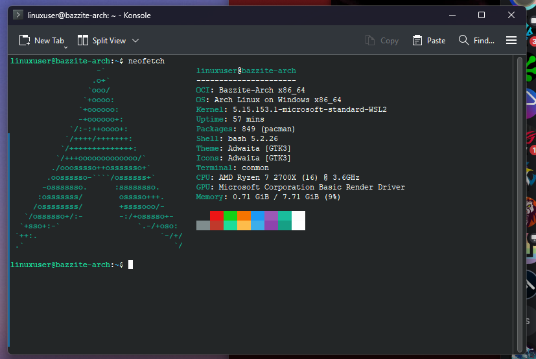Click the Paste toolbar button
536x359 pixels.
tap(429, 41)
